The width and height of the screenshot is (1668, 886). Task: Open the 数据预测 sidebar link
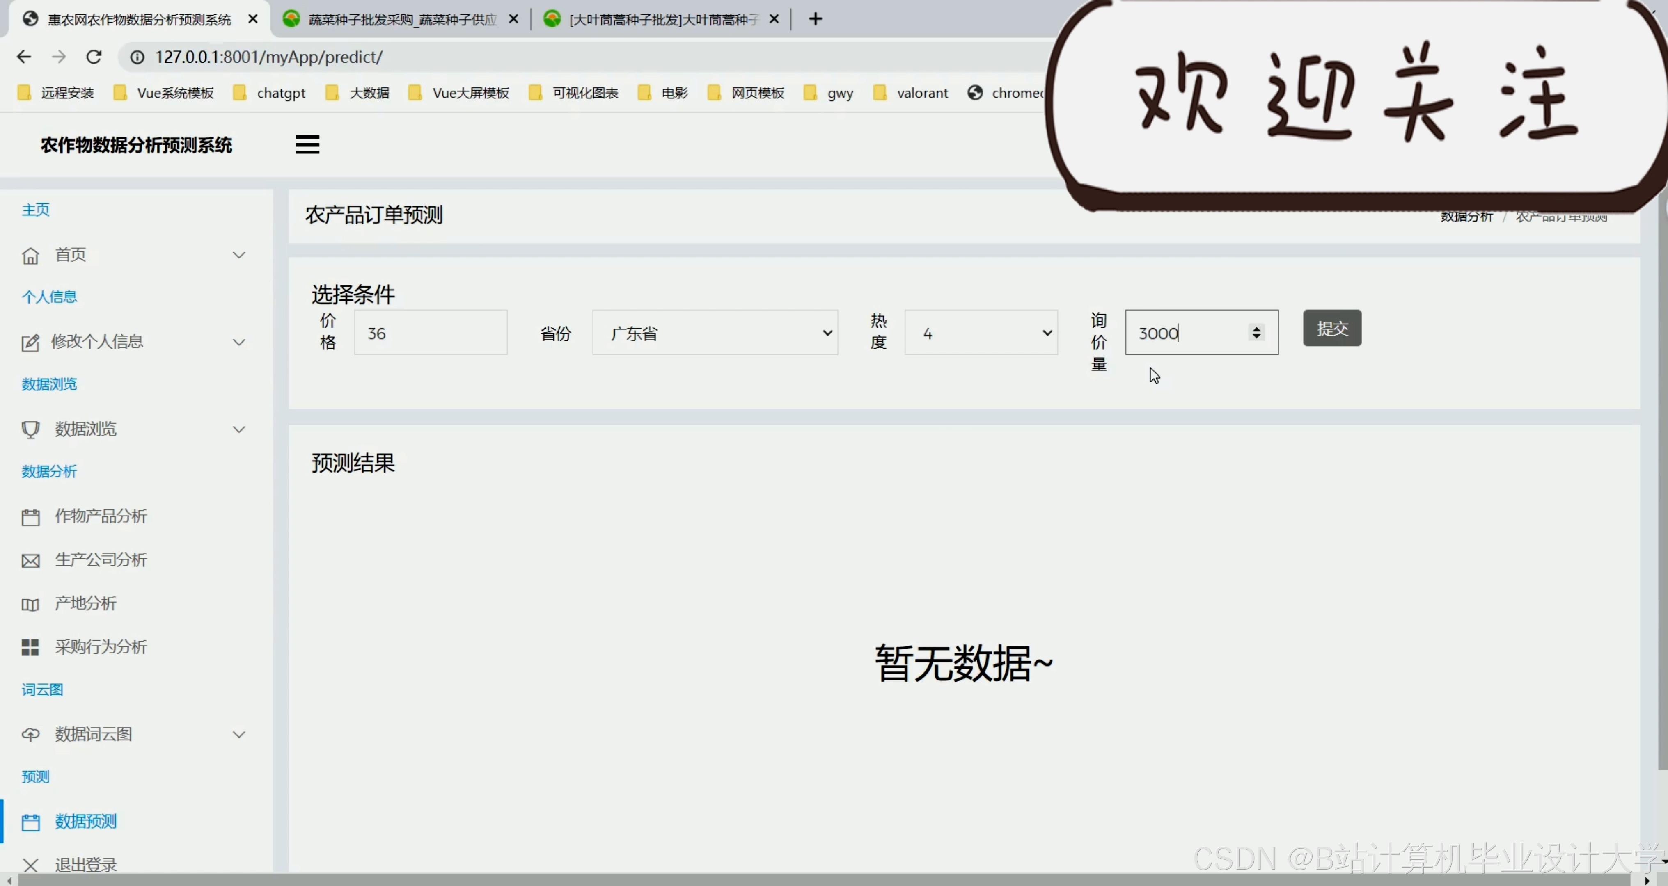pos(85,821)
